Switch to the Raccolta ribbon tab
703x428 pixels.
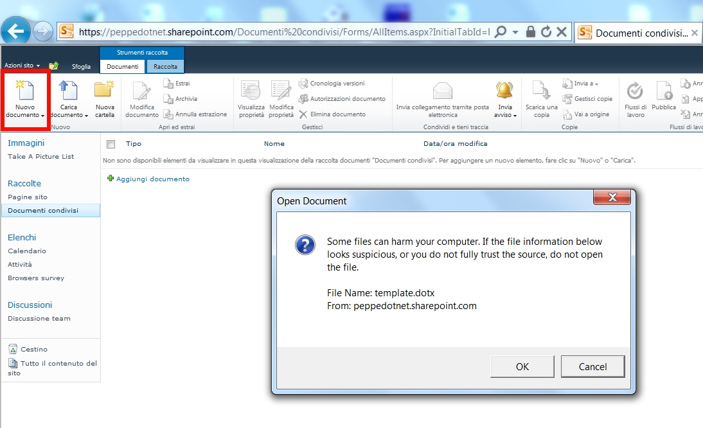[x=165, y=66]
